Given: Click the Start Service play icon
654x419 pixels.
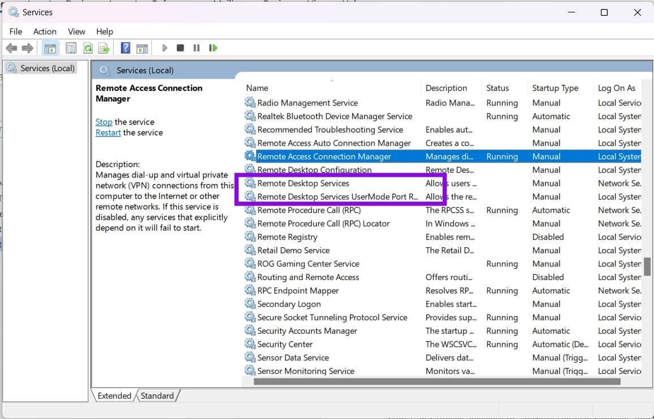Looking at the screenshot, I should tap(164, 49).
